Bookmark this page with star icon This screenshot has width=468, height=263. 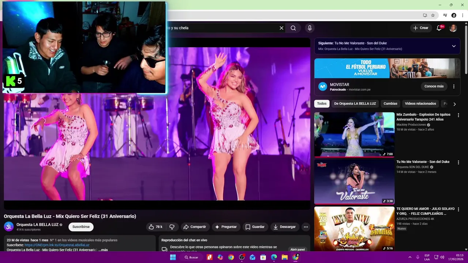coord(433,15)
